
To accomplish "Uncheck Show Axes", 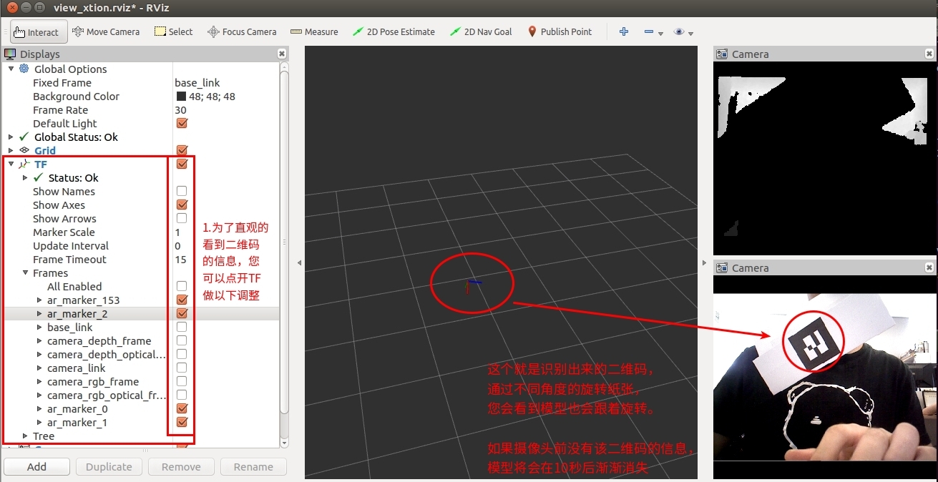I will point(182,205).
